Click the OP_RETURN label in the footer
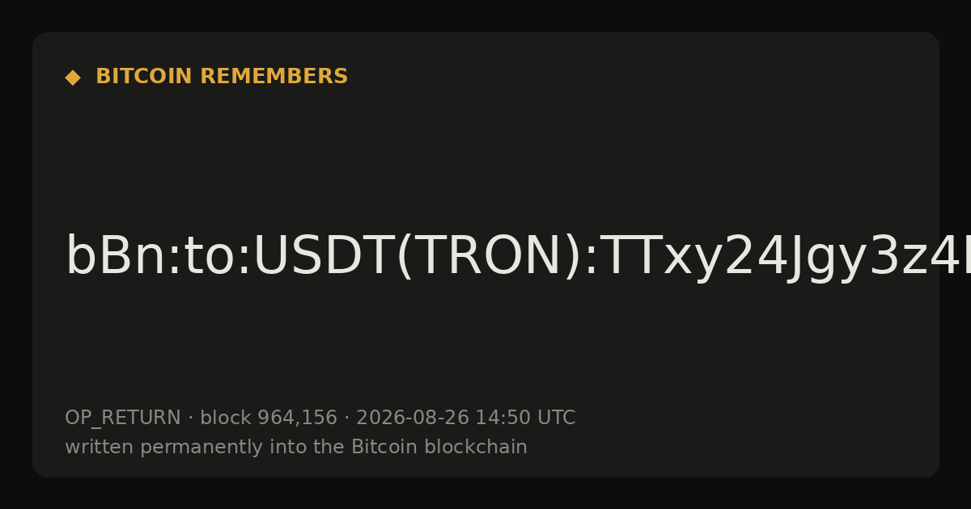The height and width of the screenshot is (509, 971). pos(123,419)
